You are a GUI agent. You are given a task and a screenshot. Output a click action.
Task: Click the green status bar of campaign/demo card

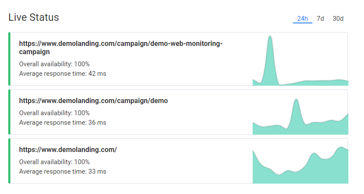tap(10, 112)
